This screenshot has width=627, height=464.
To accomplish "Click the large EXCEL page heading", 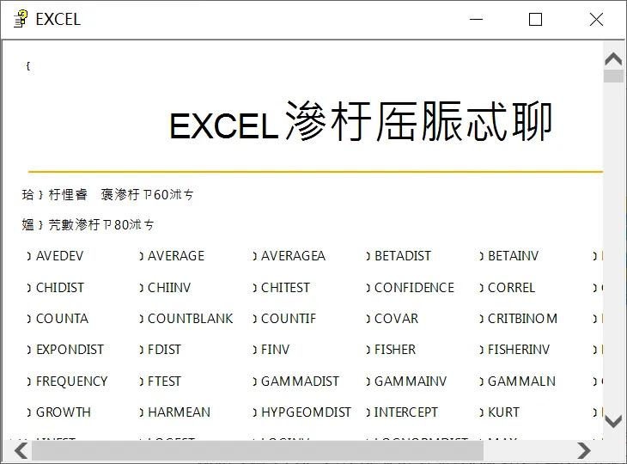I will (361, 122).
